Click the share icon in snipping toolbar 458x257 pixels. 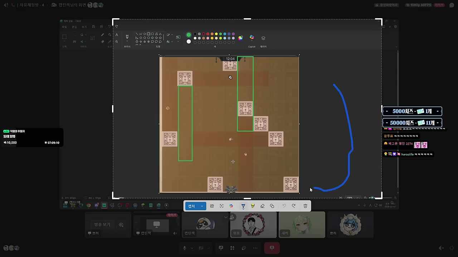click(212, 206)
